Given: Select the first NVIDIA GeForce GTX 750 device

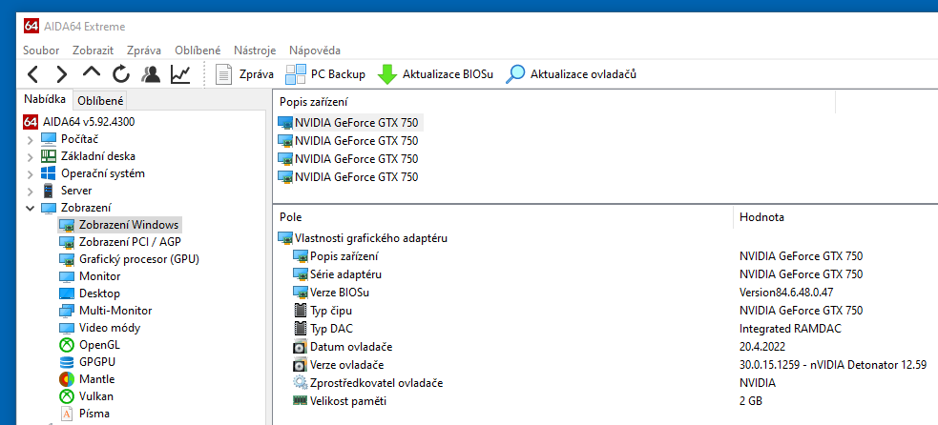Looking at the screenshot, I should click(350, 123).
